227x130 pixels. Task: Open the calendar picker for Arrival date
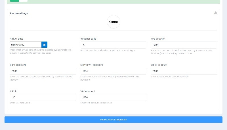pos(44,45)
